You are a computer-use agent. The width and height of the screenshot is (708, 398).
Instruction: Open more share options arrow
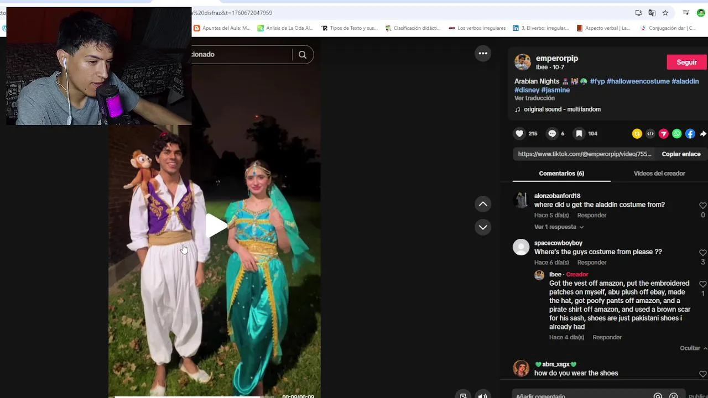point(703,134)
